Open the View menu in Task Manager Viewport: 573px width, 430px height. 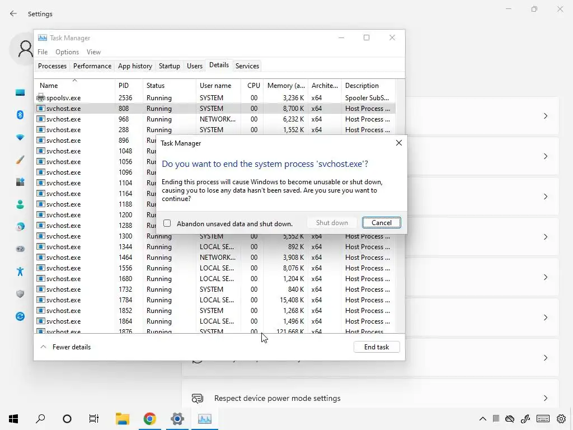93,52
